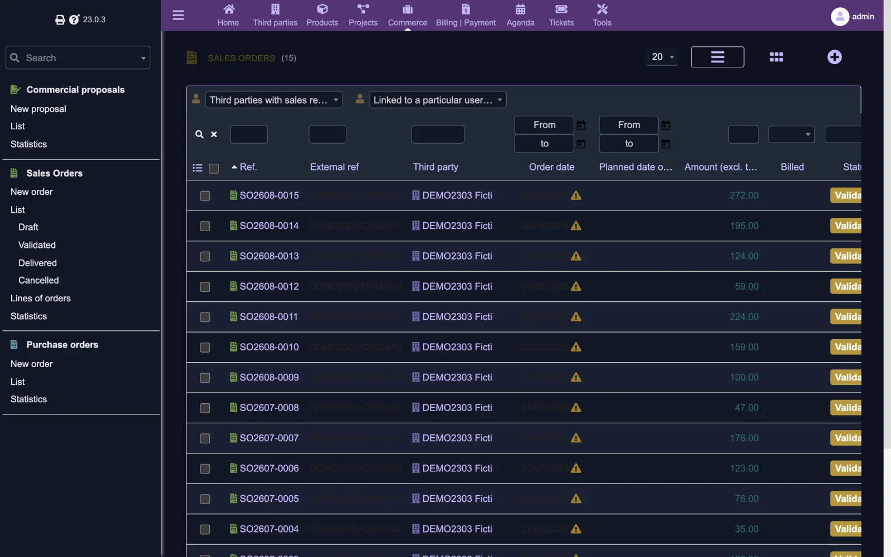
Task: Open Third parties with sales representative dropdown
Action: pyautogui.click(x=273, y=100)
